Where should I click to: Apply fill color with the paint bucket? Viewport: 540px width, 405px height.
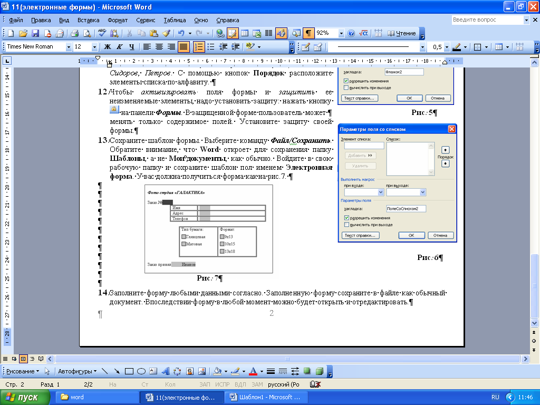pyautogui.click(x=217, y=371)
